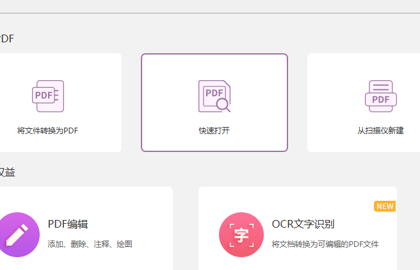
Task: Click the purple pencil PDF编辑 icon
Action: (x=18, y=235)
